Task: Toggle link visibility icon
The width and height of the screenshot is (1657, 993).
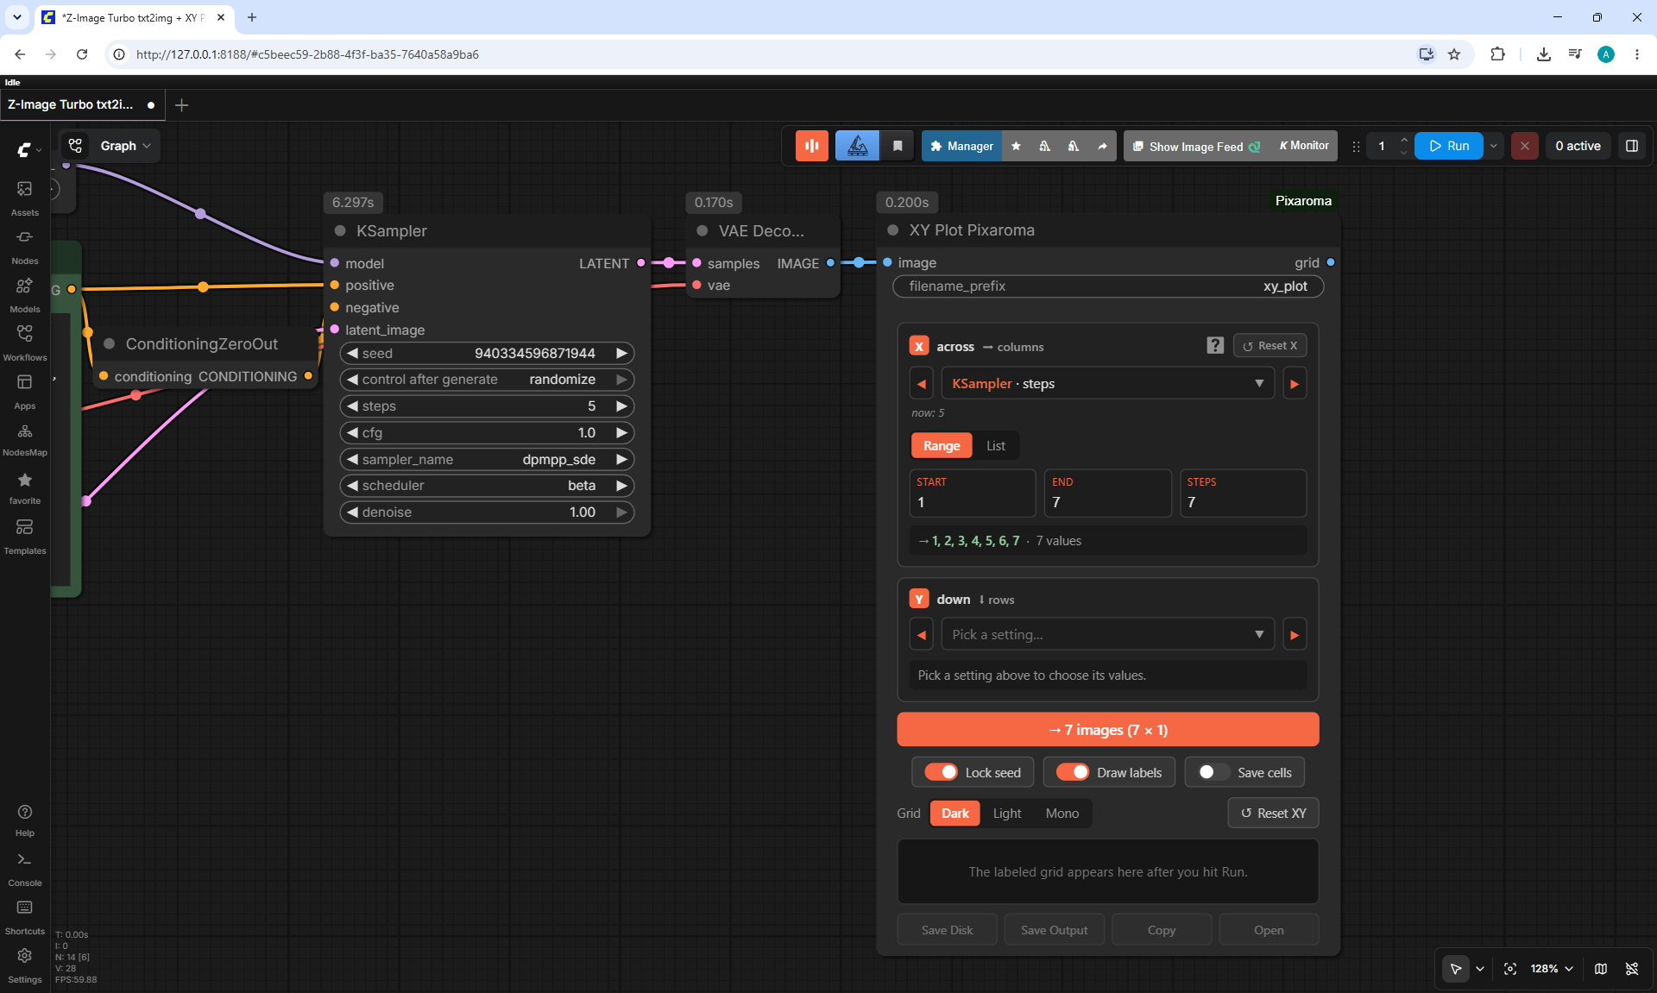Action: pyautogui.click(x=1632, y=969)
